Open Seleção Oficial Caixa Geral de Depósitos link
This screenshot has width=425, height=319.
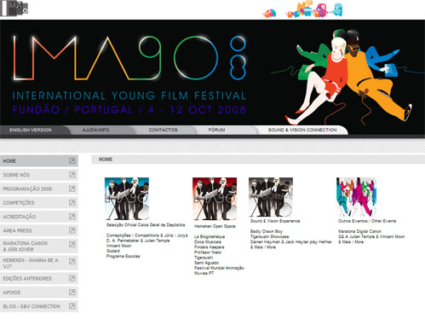click(146, 225)
